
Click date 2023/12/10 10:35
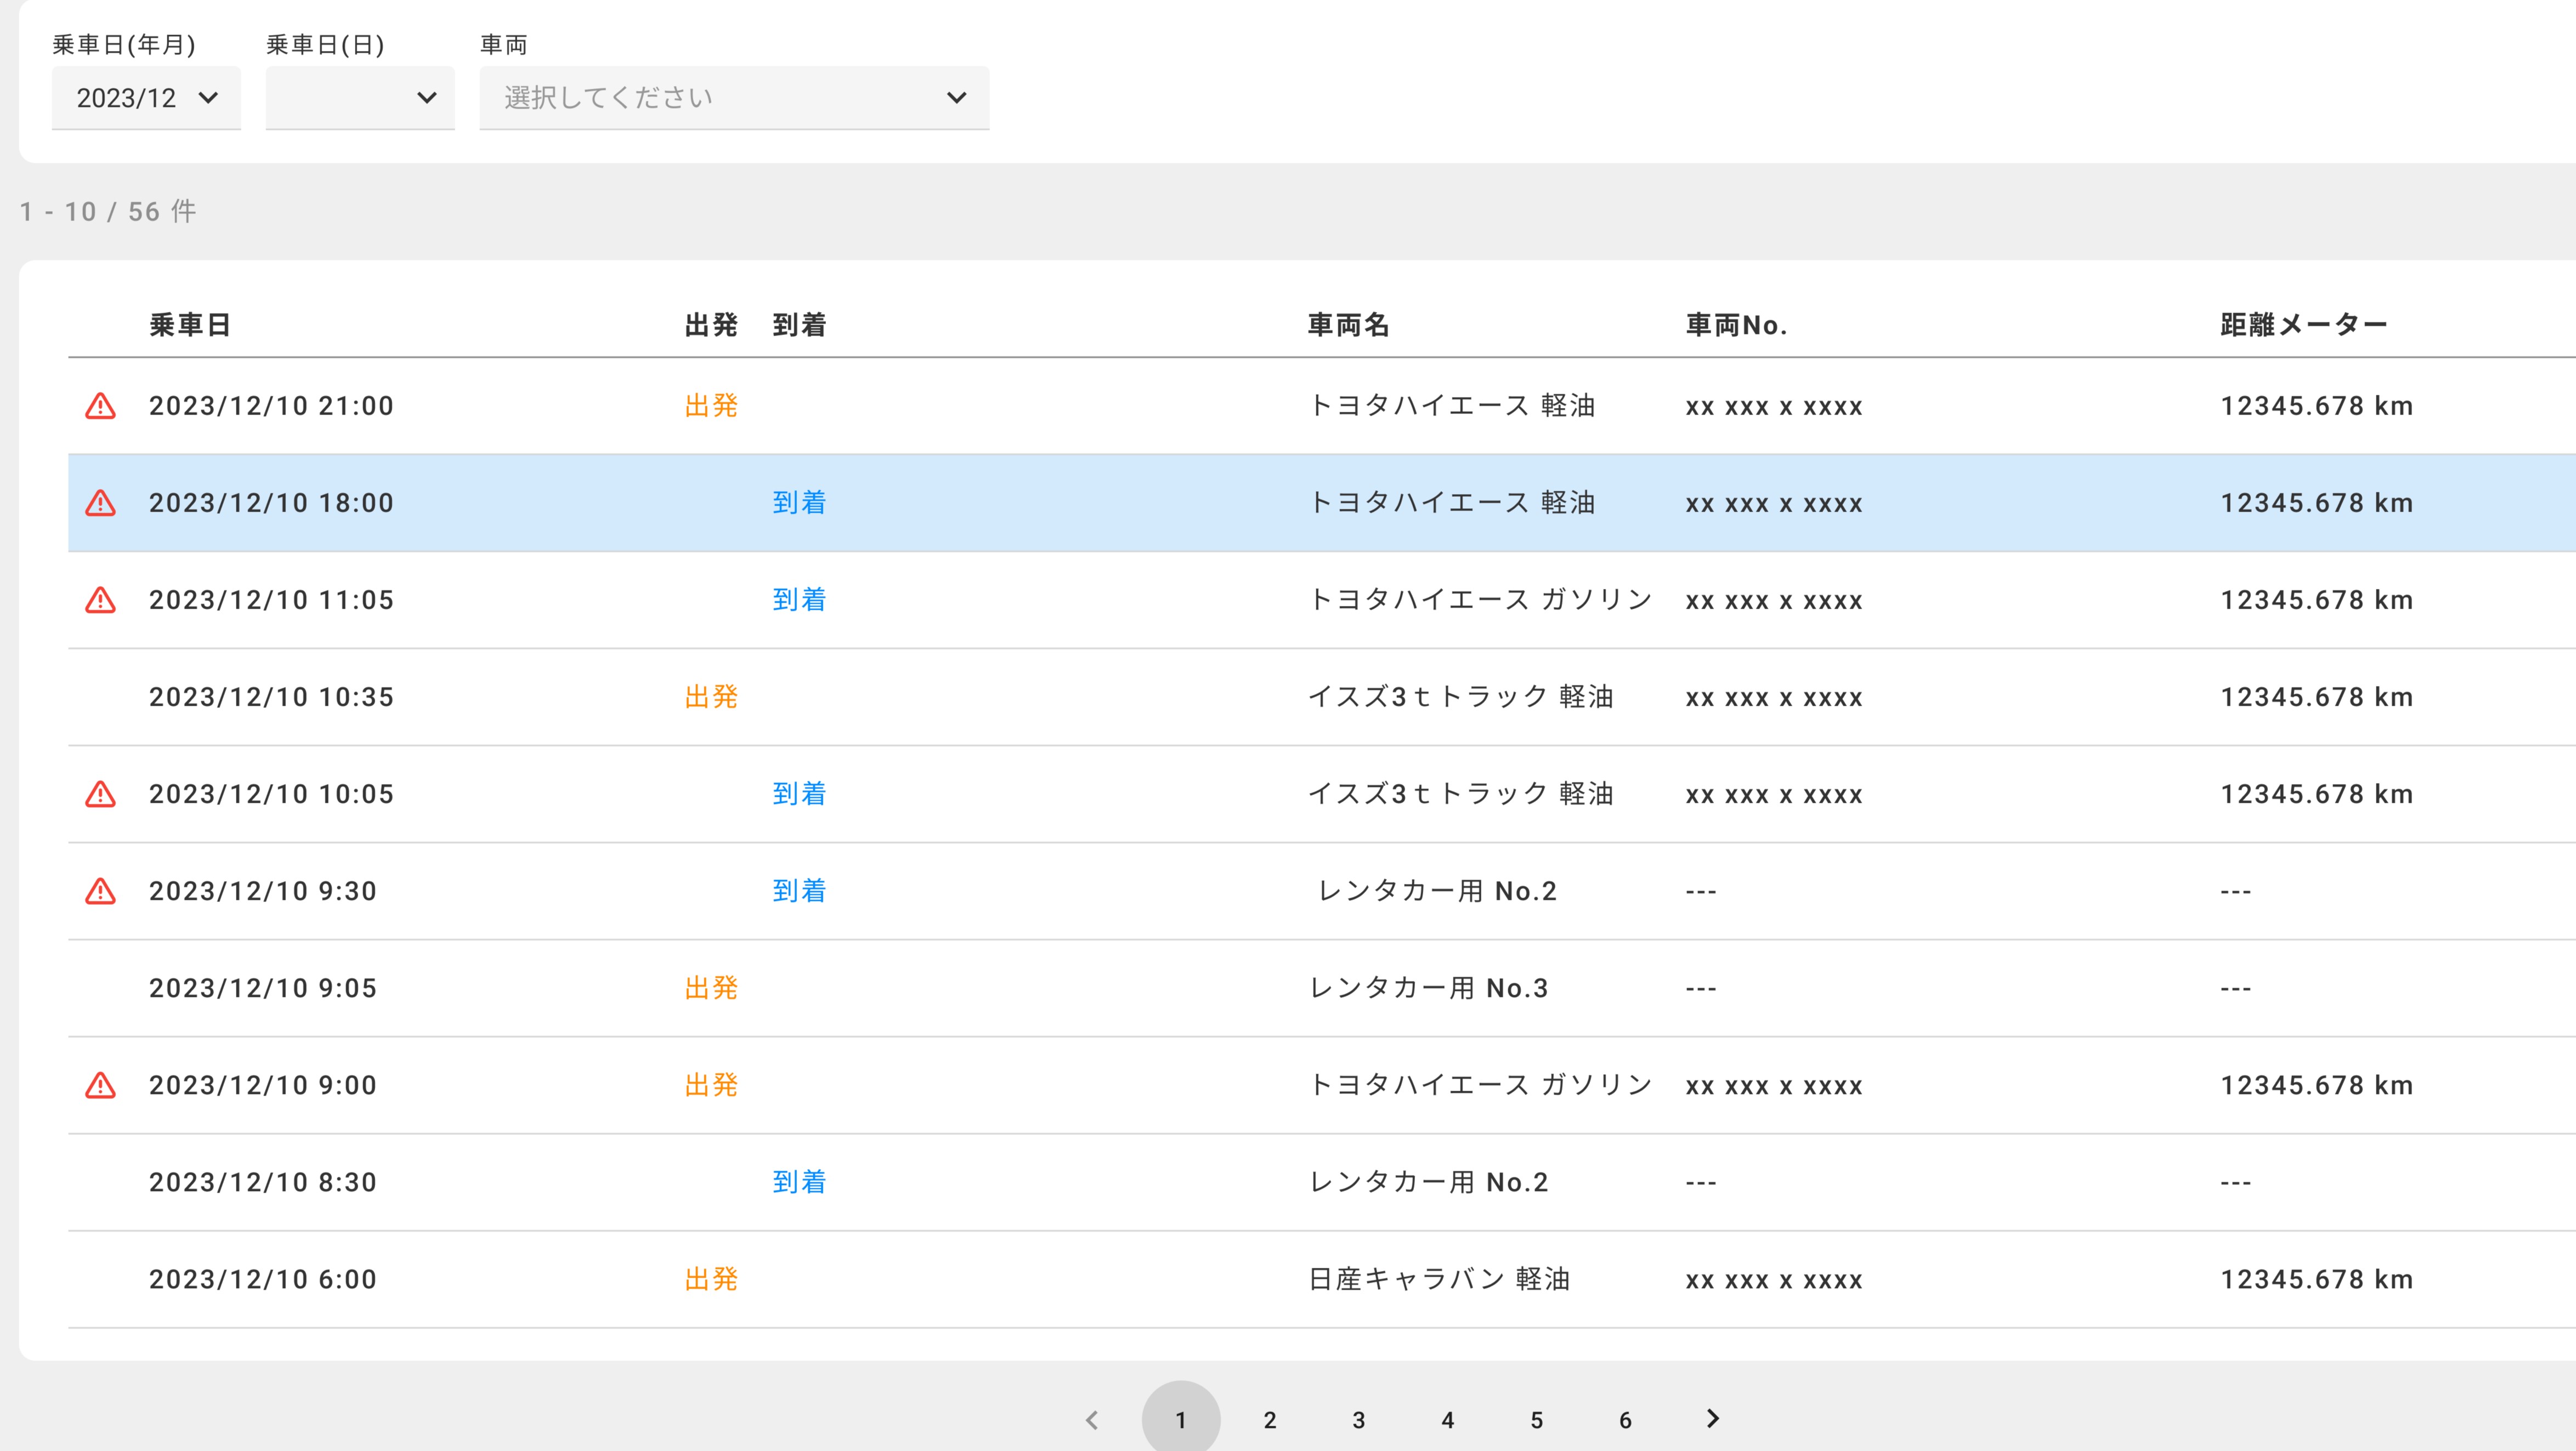click(x=271, y=697)
